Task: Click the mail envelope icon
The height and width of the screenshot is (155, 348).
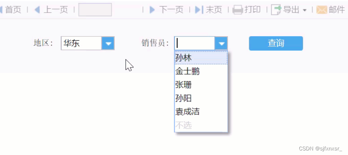Action: pos(321,10)
